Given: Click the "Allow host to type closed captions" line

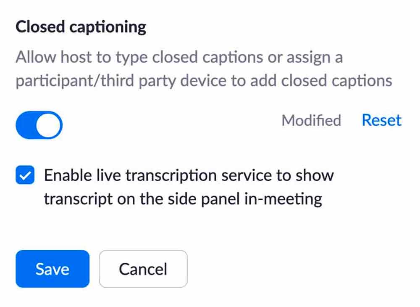Looking at the screenshot, I should pyautogui.click(x=179, y=58).
